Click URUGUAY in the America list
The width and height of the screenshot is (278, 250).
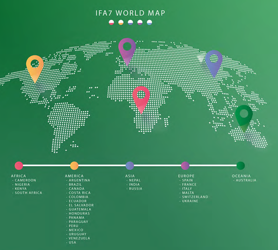(x=78, y=234)
